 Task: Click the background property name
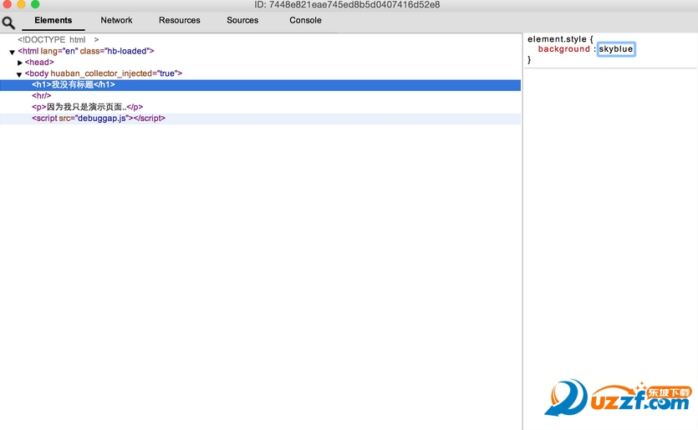pos(563,49)
